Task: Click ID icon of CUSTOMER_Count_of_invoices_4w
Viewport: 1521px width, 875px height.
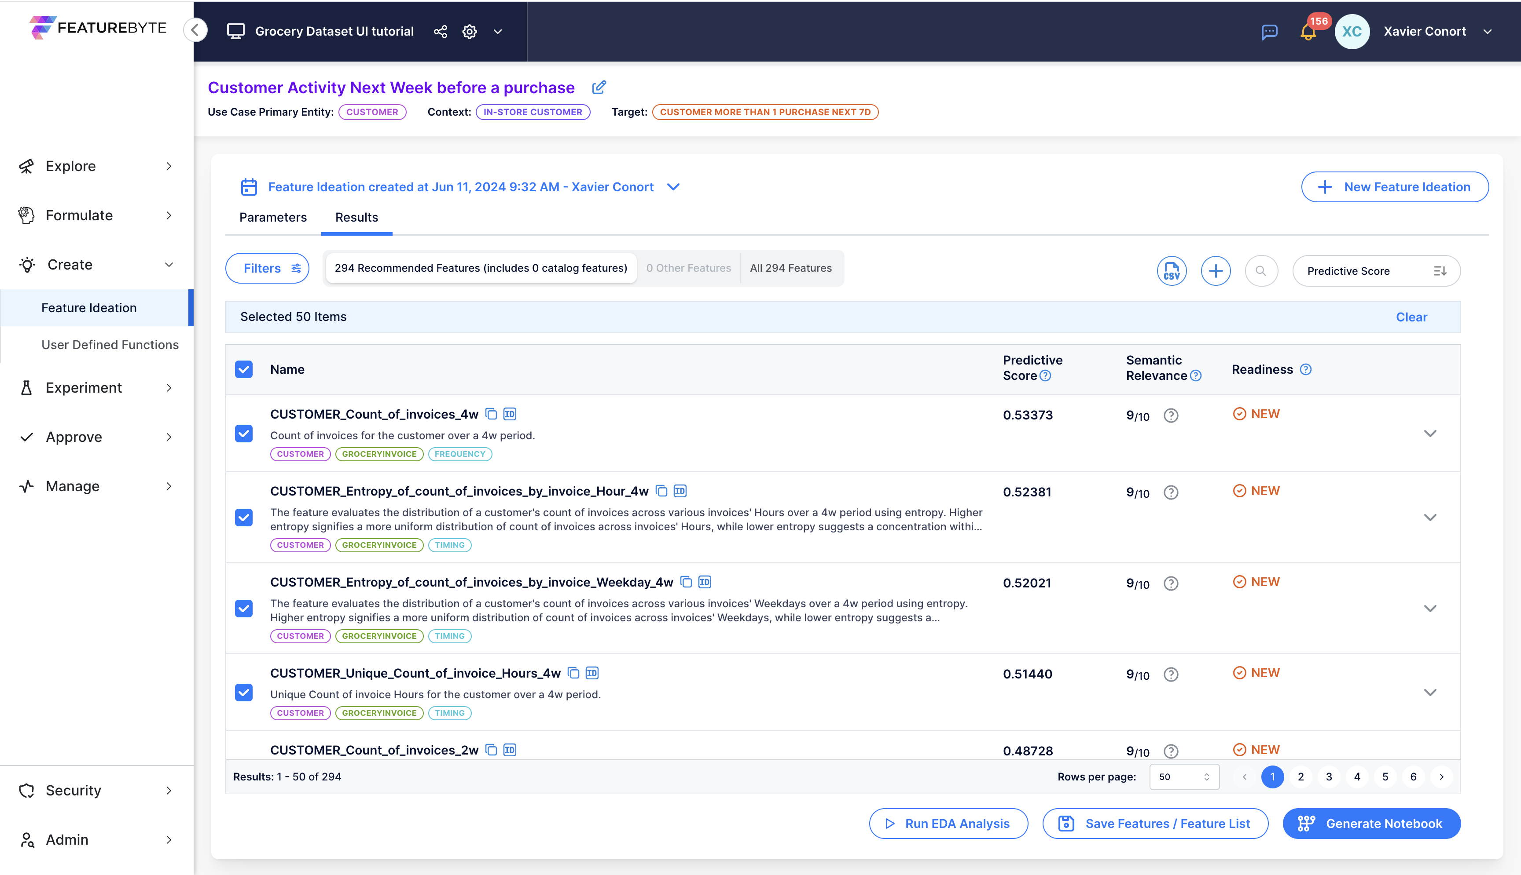Action: [509, 414]
